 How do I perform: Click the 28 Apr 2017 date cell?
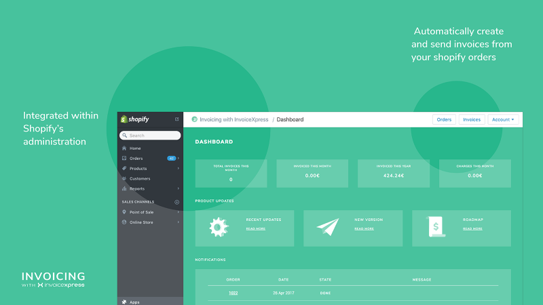click(283, 293)
